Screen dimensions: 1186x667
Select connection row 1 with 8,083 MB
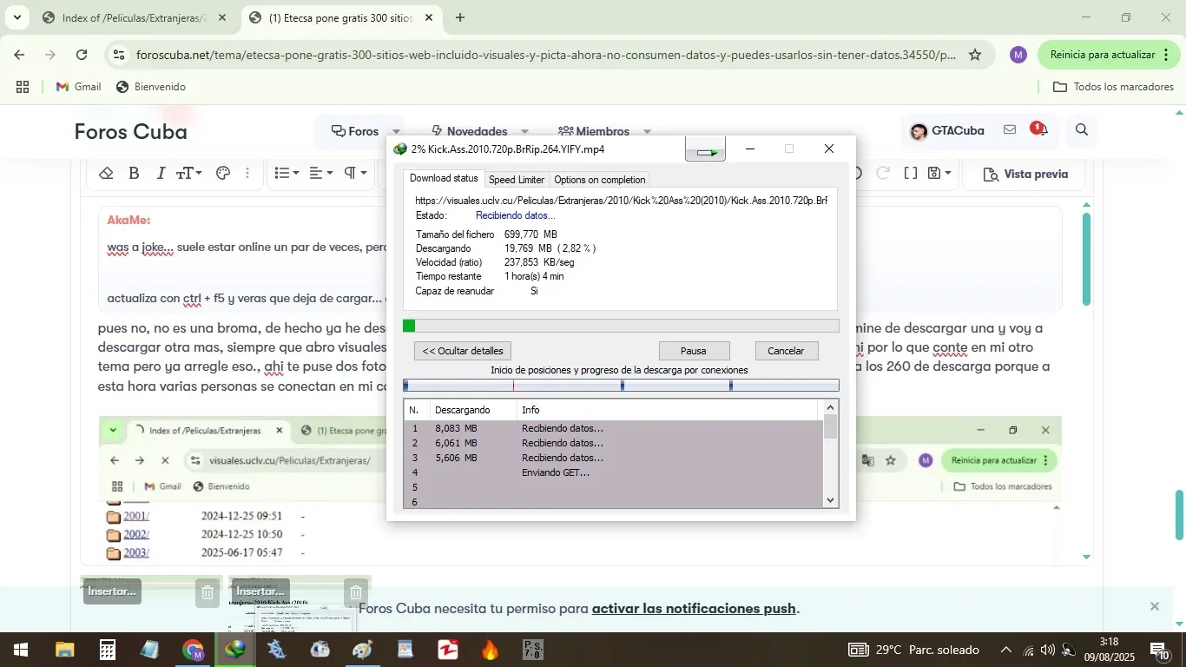tap(613, 428)
